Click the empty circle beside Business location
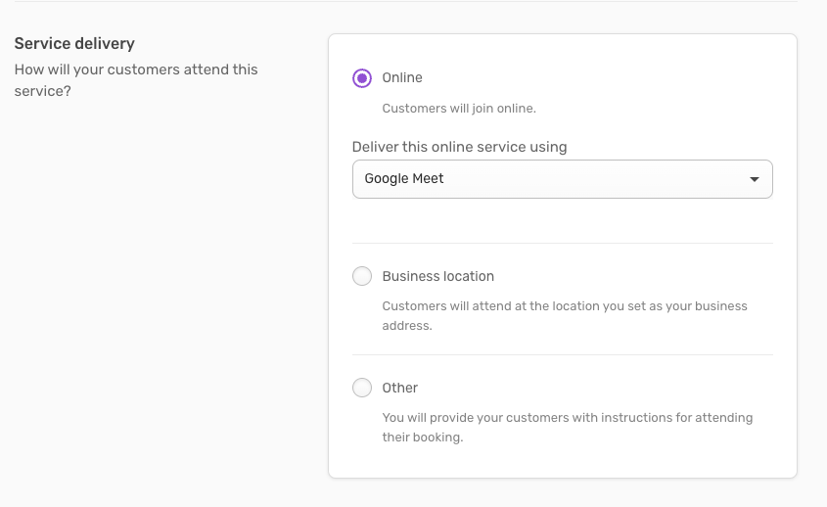 click(362, 276)
